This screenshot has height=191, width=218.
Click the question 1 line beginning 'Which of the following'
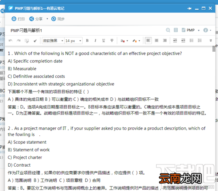click(x=95, y=53)
